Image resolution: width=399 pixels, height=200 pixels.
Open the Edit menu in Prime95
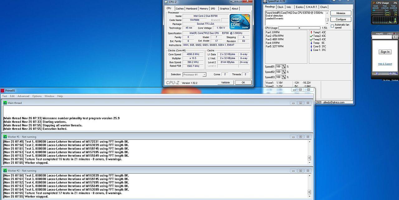pos(12,96)
